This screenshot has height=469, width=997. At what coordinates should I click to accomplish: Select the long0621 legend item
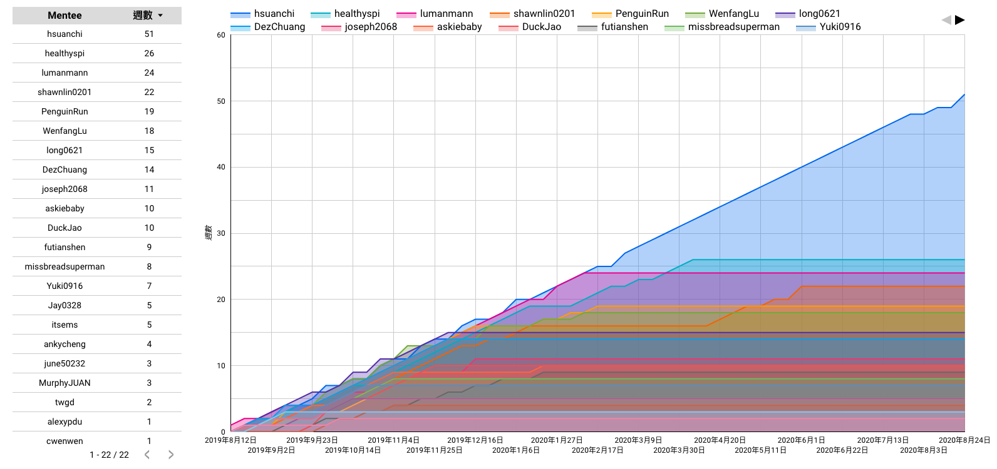(x=808, y=14)
